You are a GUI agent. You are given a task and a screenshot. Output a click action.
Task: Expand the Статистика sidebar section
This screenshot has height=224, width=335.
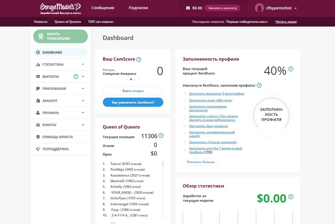[61, 64]
